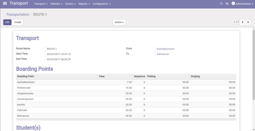This screenshot has height=131, width=255.
Task: Open the Configuration menu
Action: coord(101,4)
